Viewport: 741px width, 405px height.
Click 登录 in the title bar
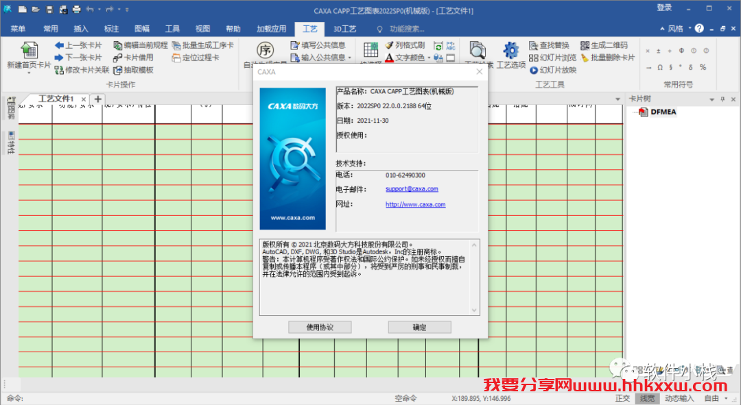coord(664,8)
